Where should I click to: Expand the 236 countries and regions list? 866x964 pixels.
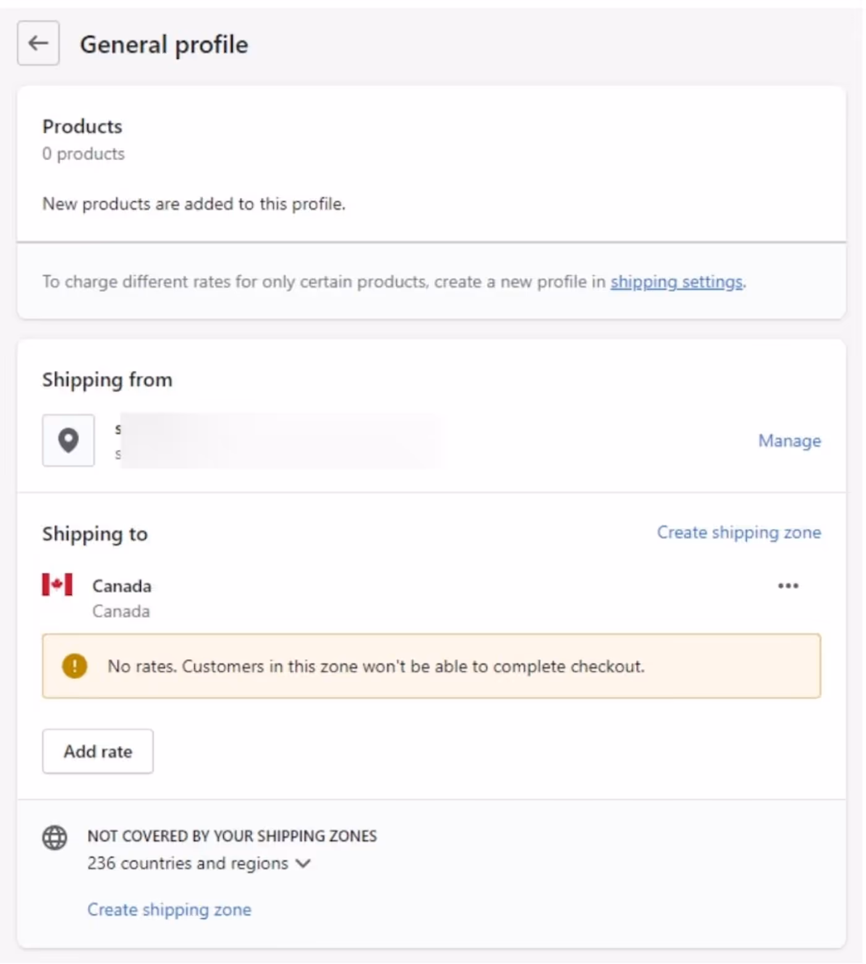tap(187, 863)
